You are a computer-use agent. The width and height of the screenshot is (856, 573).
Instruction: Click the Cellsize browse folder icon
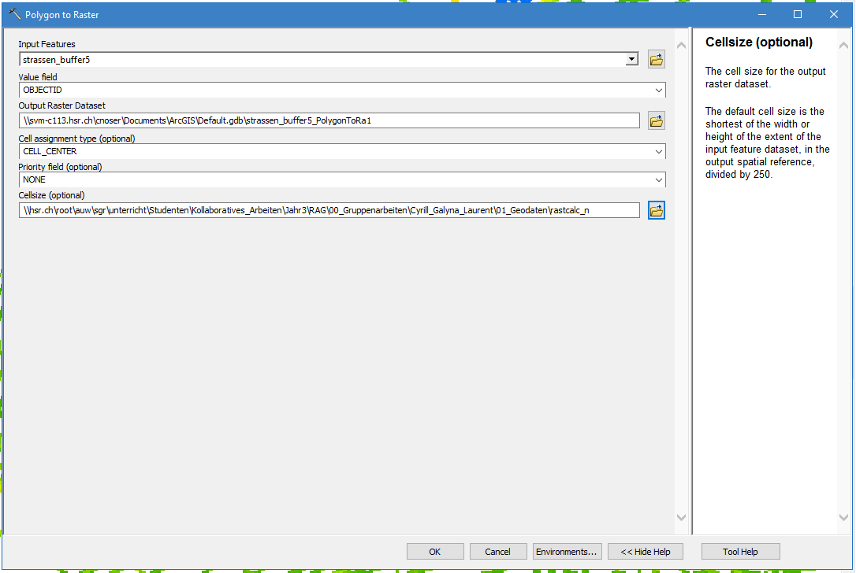pos(656,210)
